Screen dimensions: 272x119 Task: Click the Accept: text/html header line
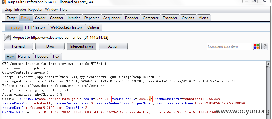(x=81, y=77)
